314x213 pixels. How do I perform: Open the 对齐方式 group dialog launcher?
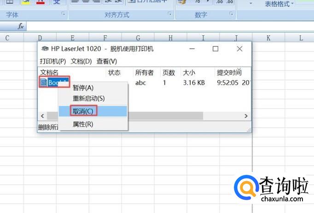coord(169,14)
